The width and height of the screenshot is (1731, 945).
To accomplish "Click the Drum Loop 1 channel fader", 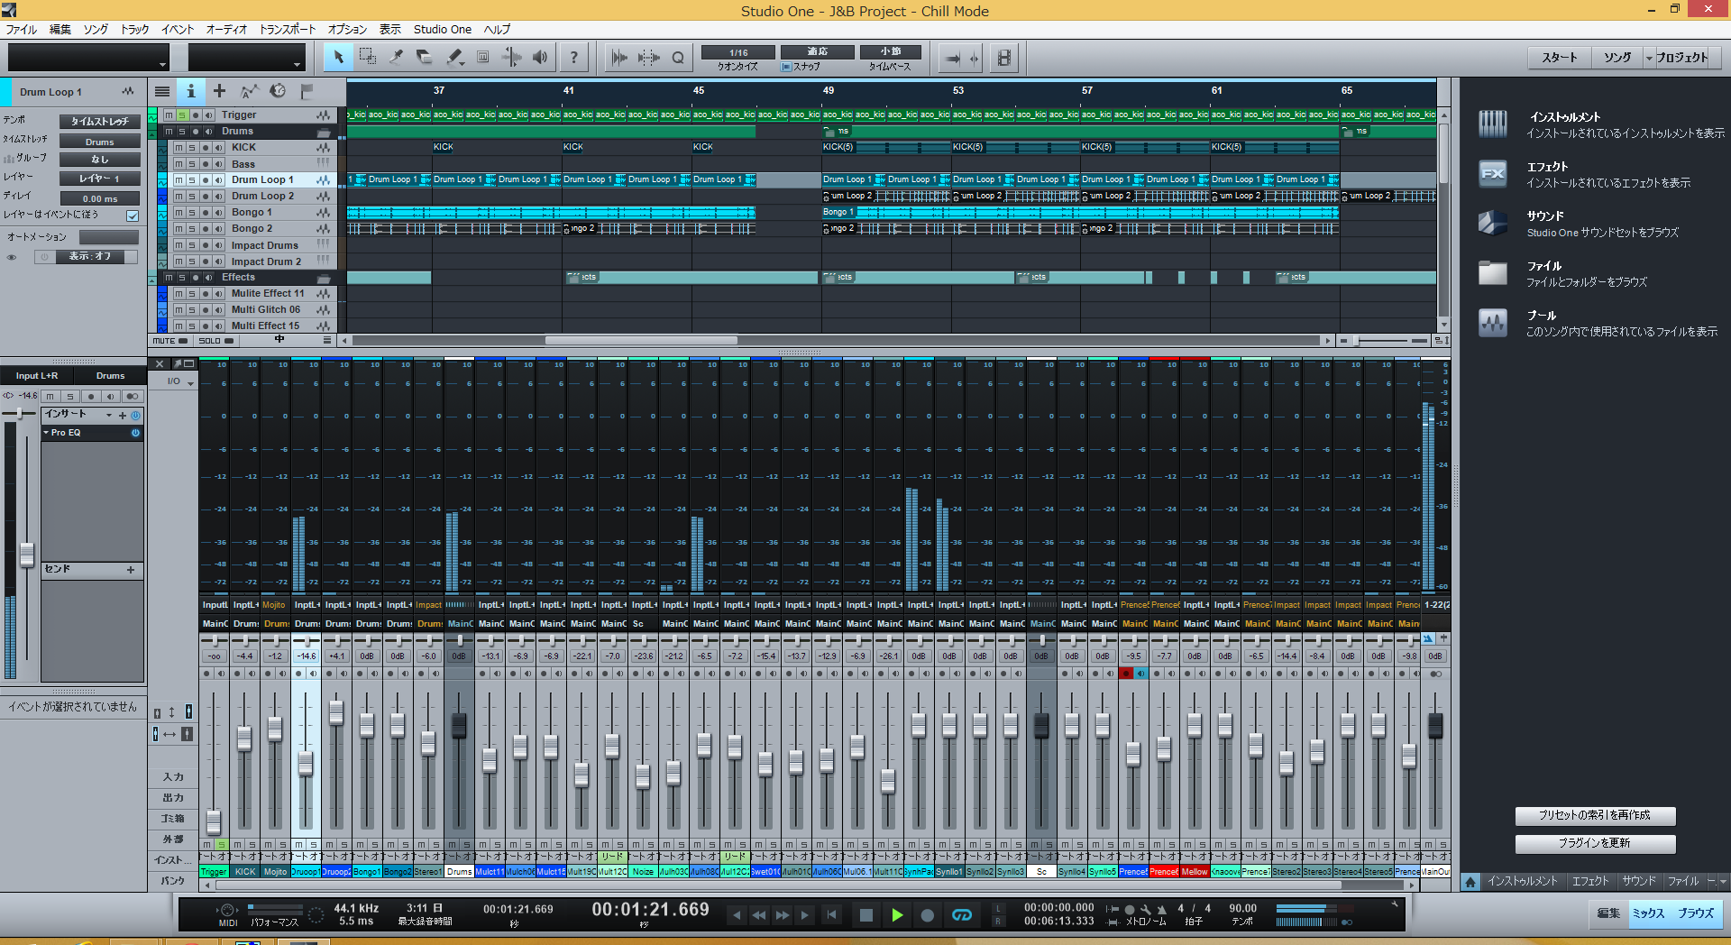I will [x=306, y=763].
